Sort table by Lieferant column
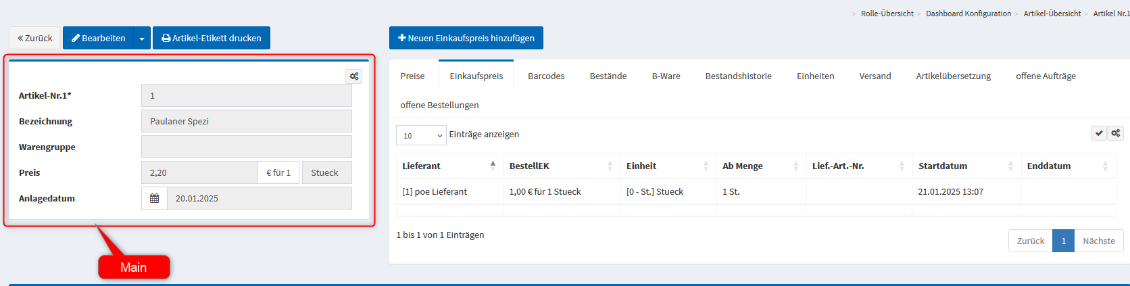Viewport: 1130px width, 286px height. (x=449, y=166)
